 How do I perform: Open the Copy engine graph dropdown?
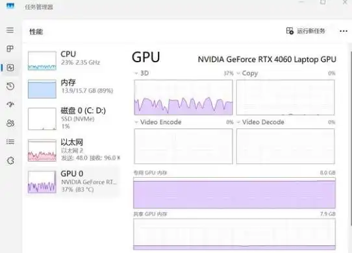click(x=238, y=73)
